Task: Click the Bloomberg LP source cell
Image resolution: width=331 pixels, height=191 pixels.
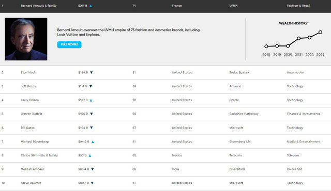Action: (x=239, y=141)
